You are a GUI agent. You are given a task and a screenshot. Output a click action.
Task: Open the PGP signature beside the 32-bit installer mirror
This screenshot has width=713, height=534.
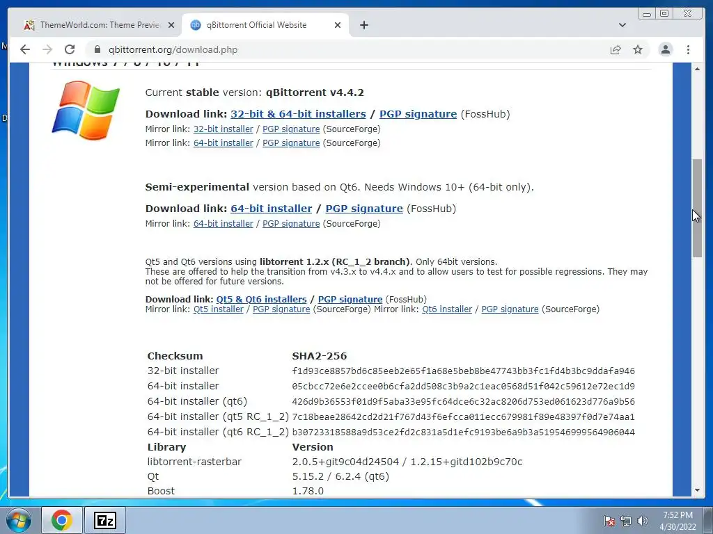tap(291, 129)
